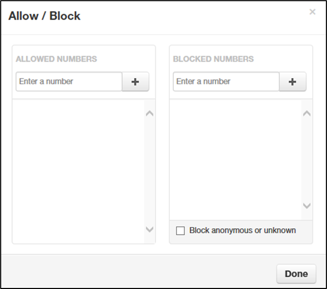Click the empty footer bar left of Done

(x=140, y=273)
